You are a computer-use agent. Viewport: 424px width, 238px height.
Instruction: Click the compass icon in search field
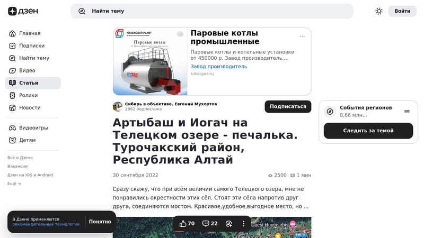coord(82,11)
